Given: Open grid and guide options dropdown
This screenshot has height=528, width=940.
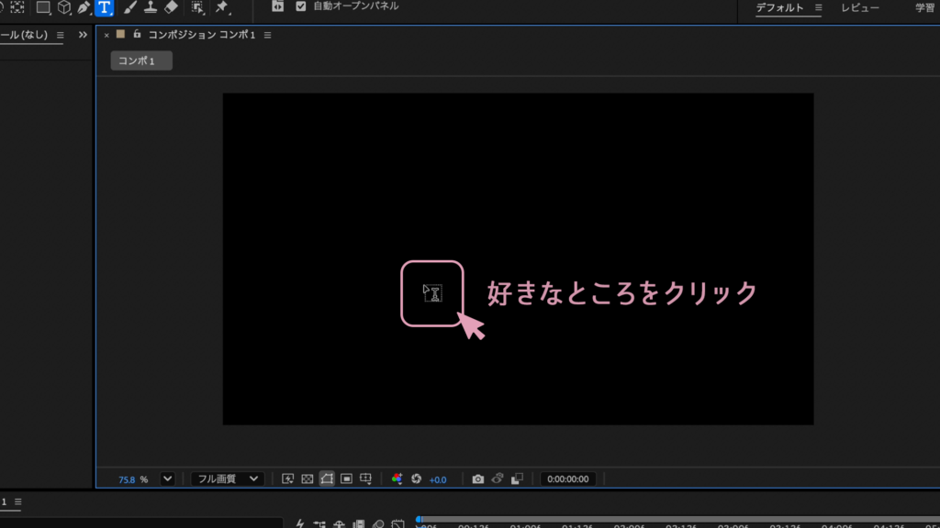Looking at the screenshot, I should tap(365, 478).
